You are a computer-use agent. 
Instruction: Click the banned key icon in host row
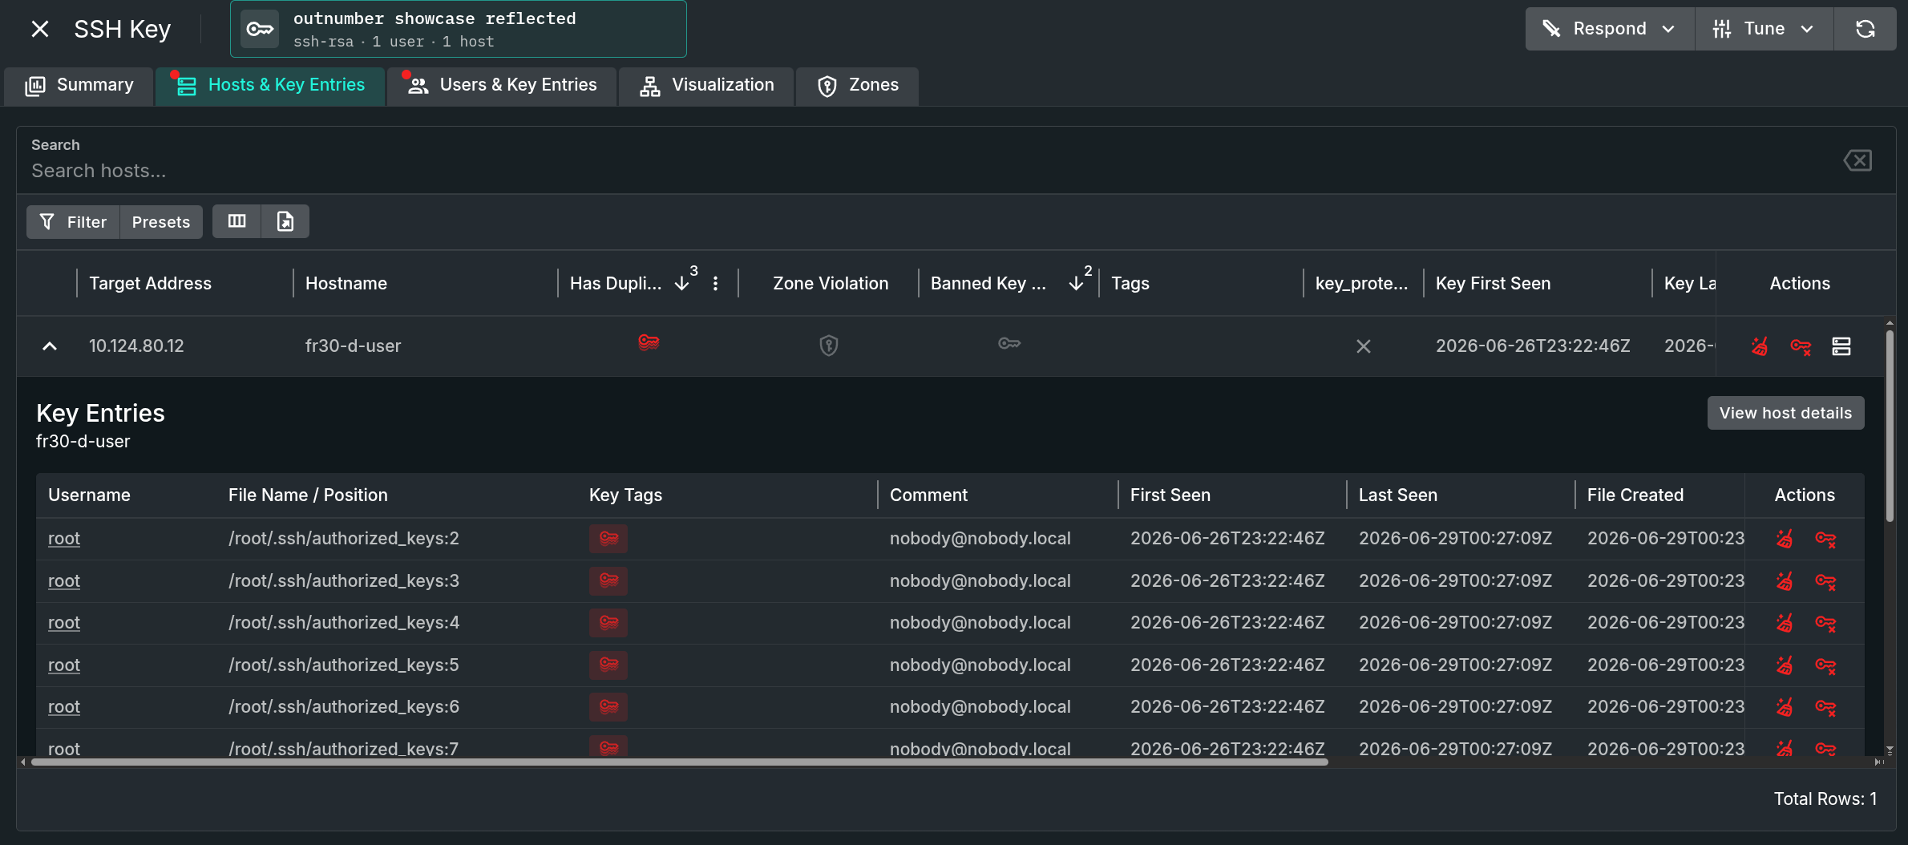pyautogui.click(x=1009, y=343)
